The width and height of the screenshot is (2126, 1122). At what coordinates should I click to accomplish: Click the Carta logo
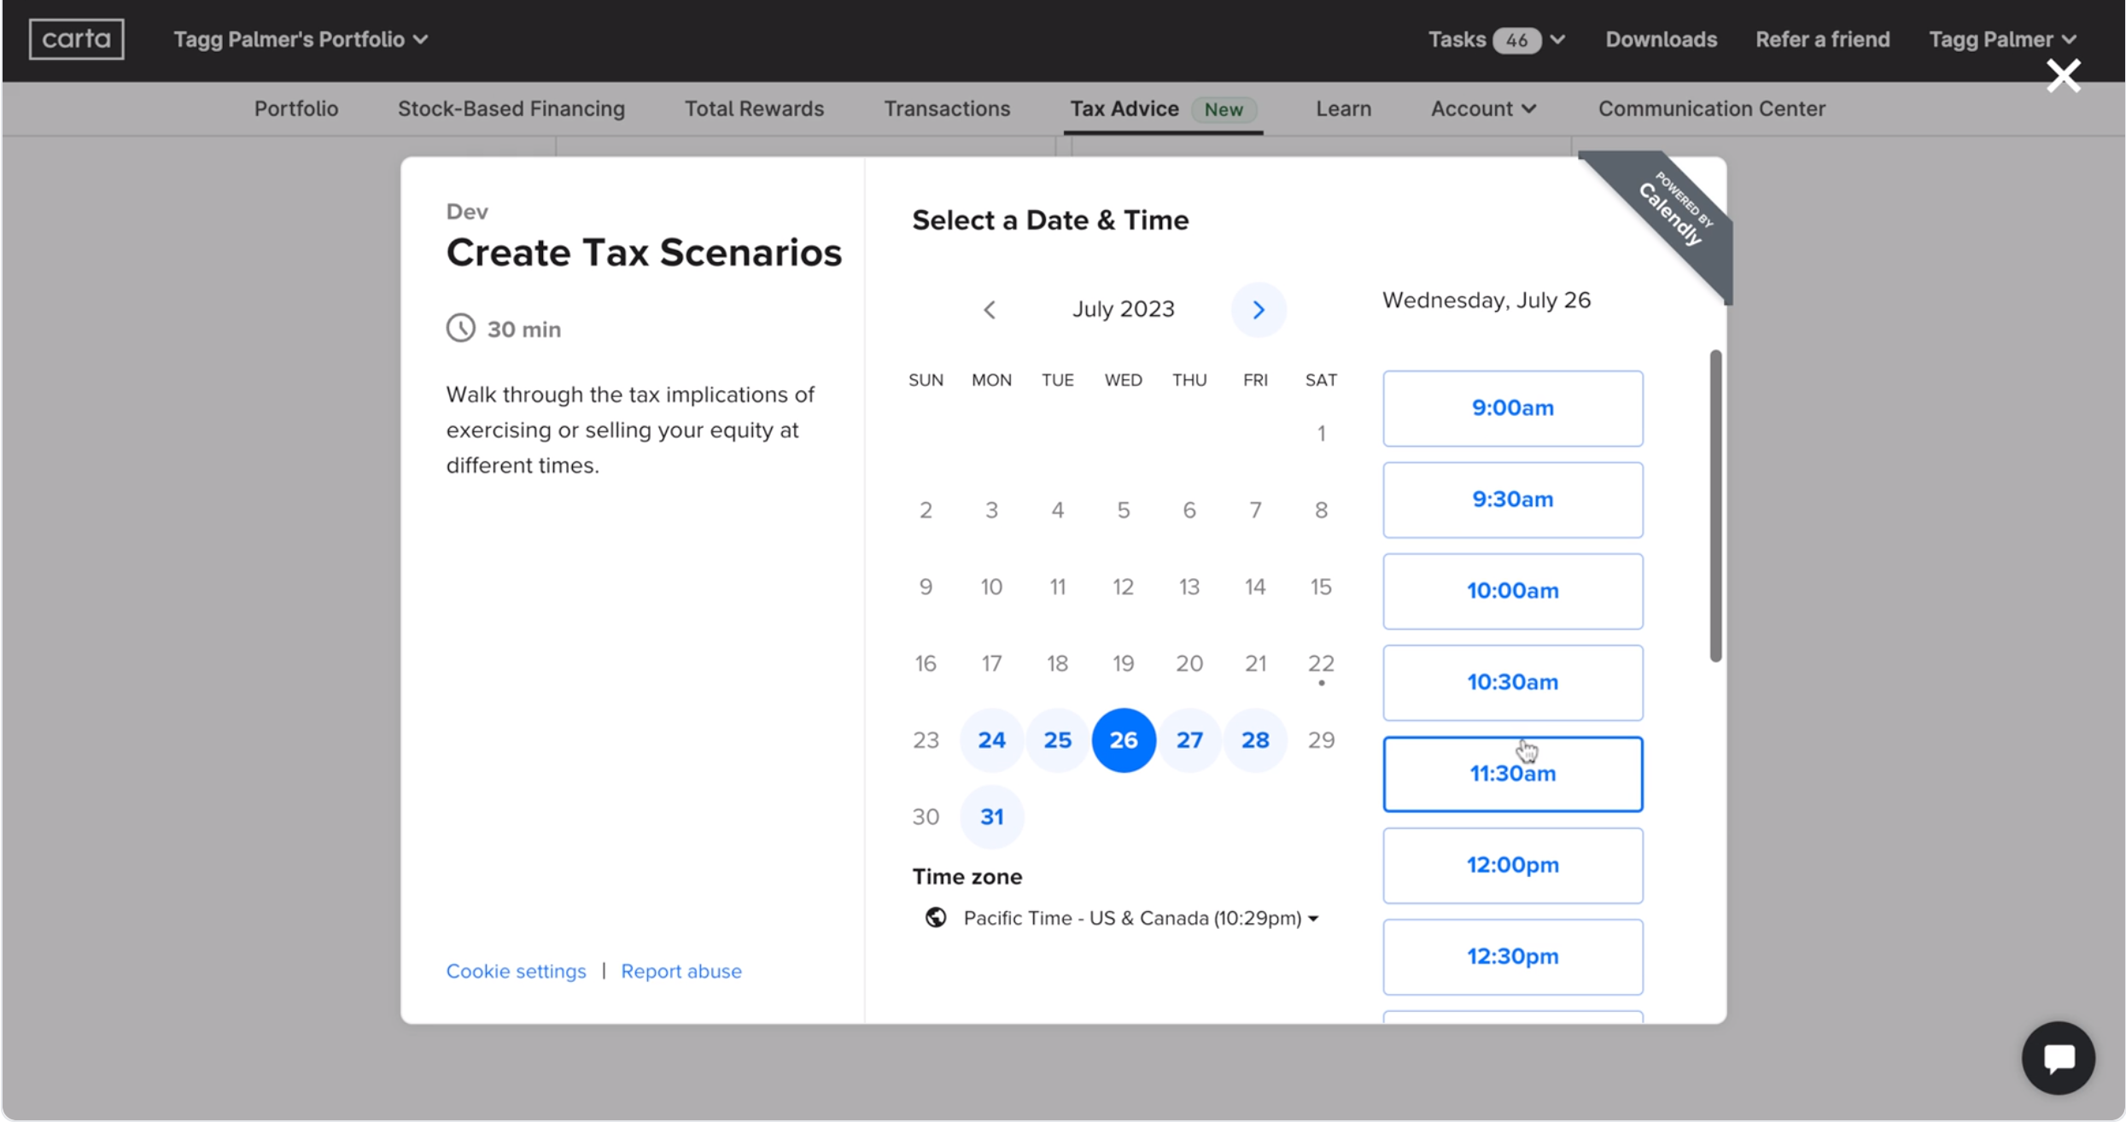pyautogui.click(x=75, y=38)
